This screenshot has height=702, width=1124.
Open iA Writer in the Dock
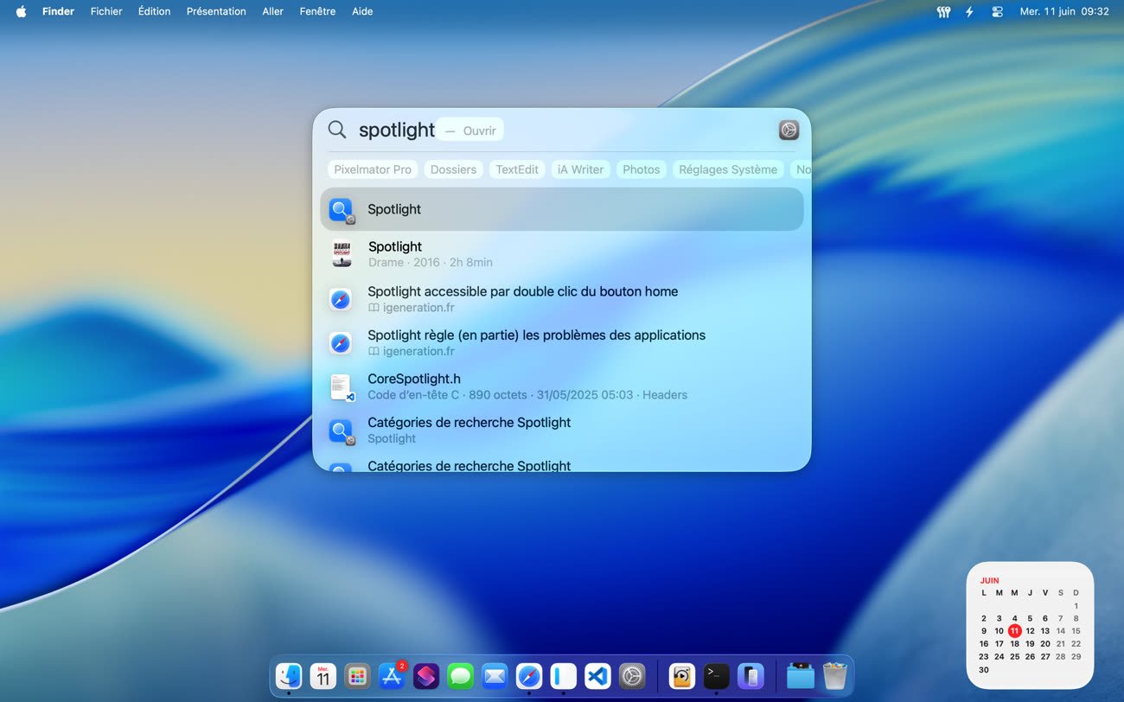(564, 675)
